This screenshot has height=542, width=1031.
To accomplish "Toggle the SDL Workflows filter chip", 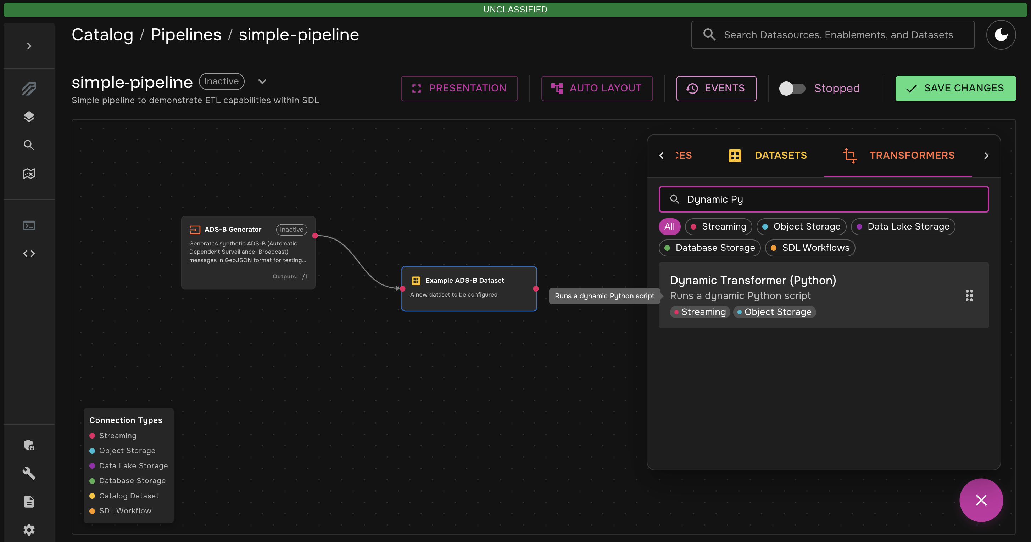I will 810,248.
